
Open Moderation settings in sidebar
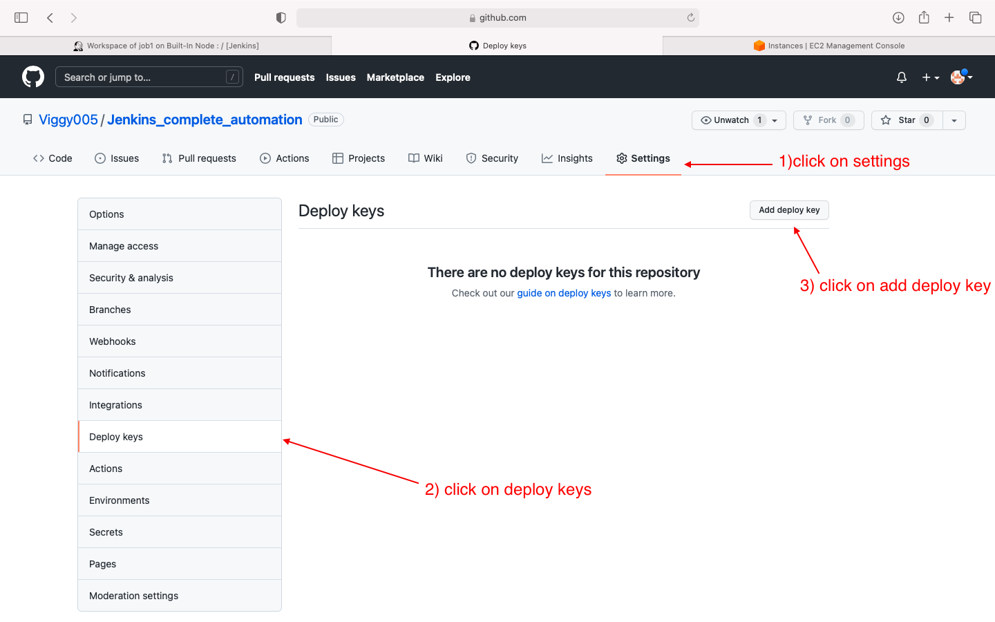pos(180,596)
